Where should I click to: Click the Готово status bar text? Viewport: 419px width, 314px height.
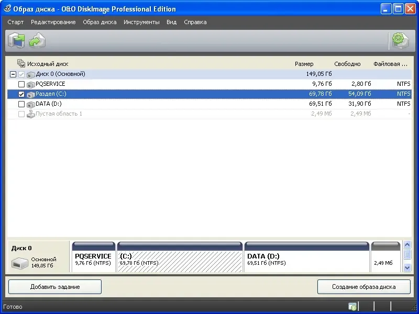point(13,307)
